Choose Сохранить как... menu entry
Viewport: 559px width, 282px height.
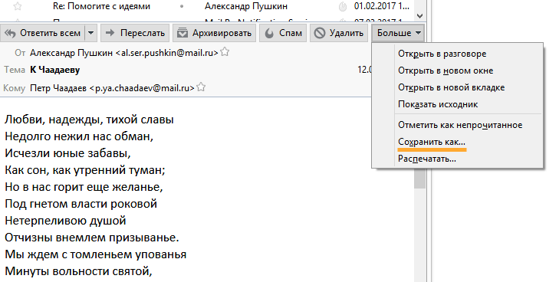coord(457,142)
